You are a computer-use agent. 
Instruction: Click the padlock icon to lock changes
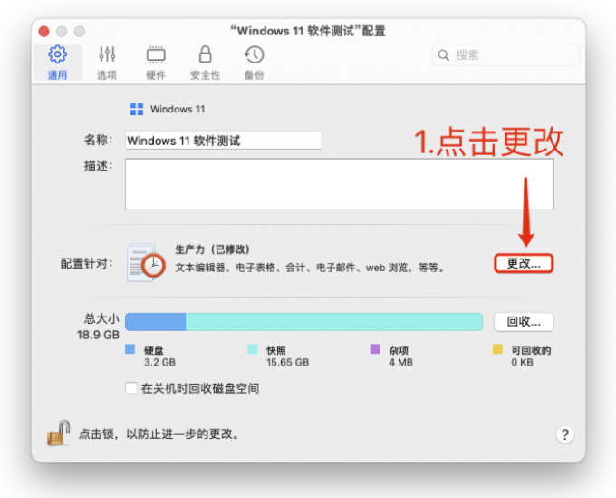pyautogui.click(x=58, y=433)
